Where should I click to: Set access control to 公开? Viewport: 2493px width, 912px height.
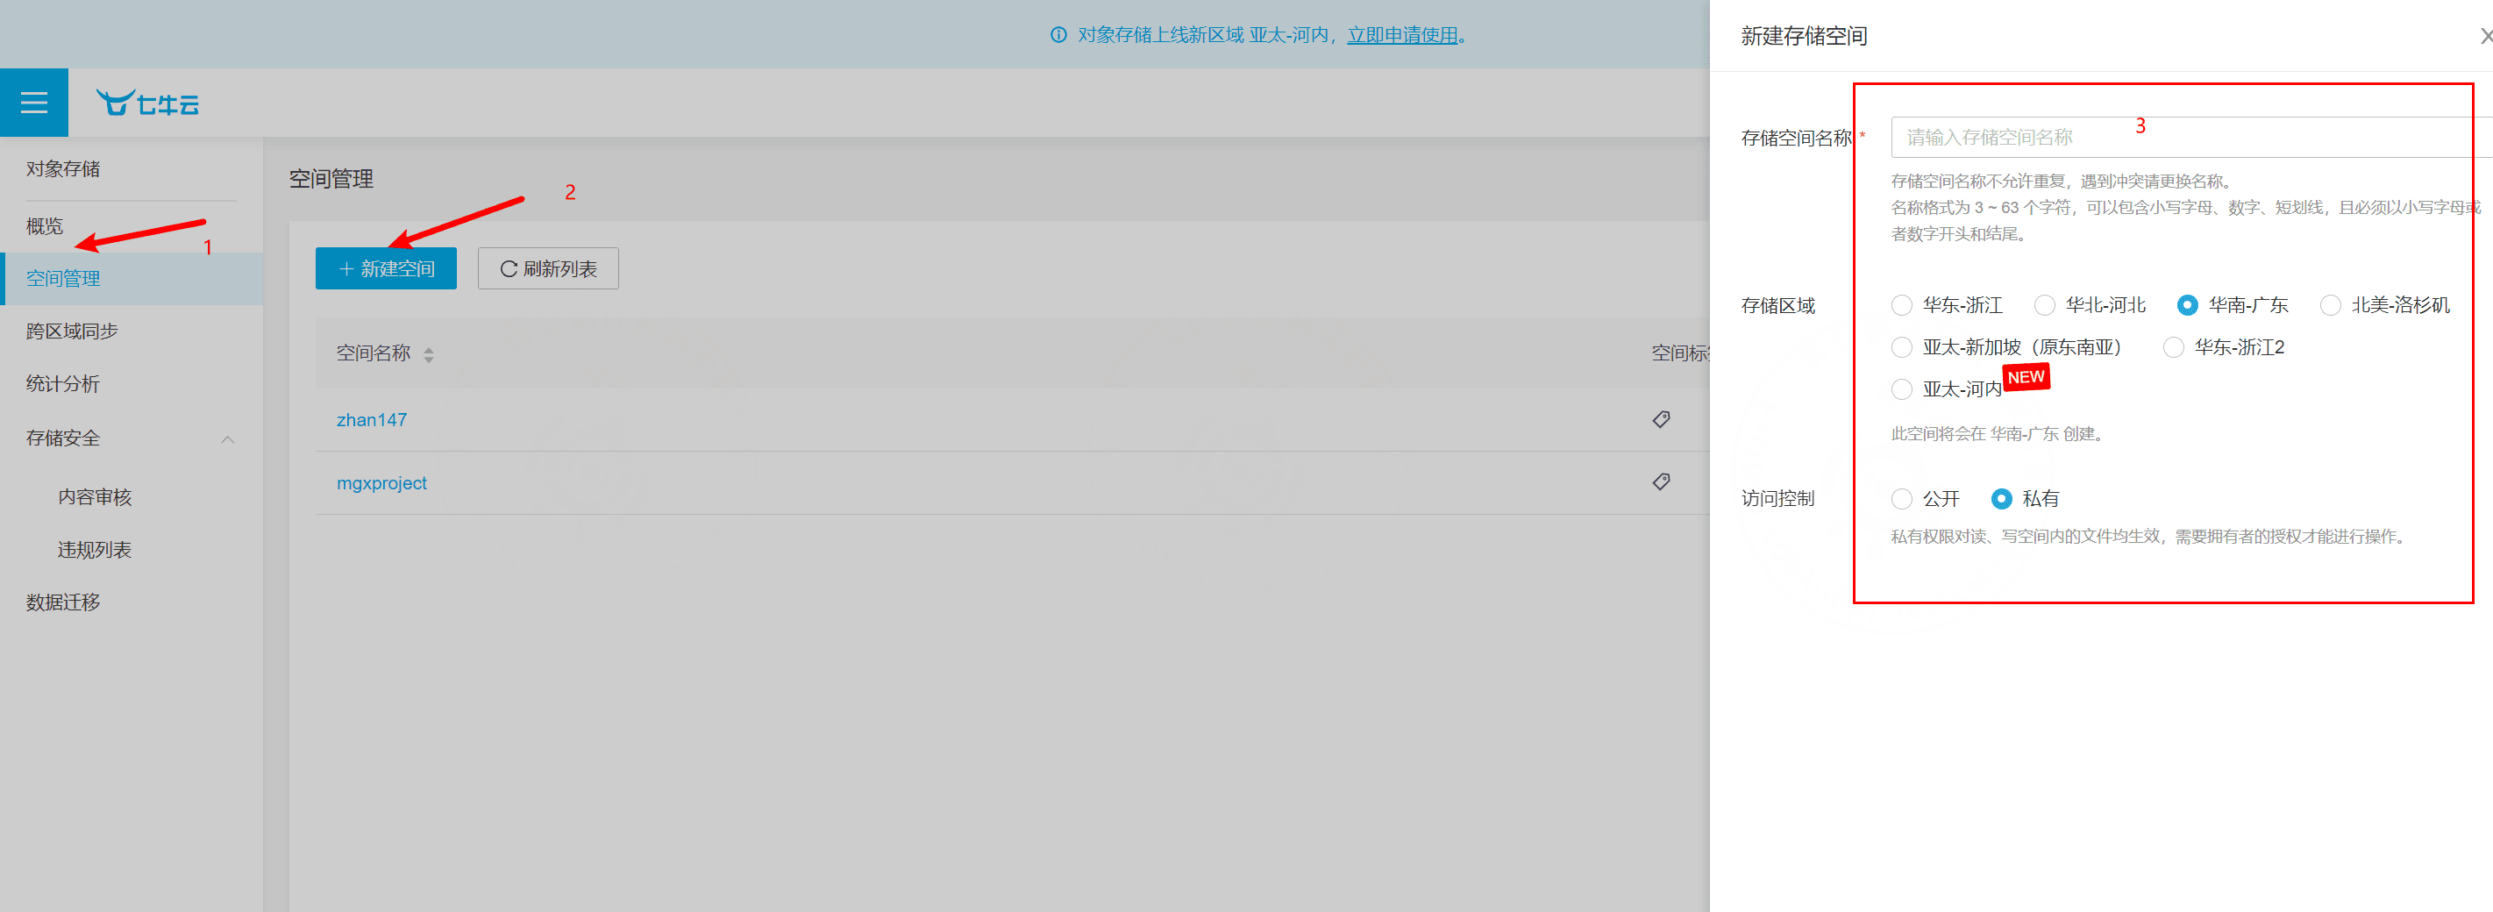(1902, 499)
